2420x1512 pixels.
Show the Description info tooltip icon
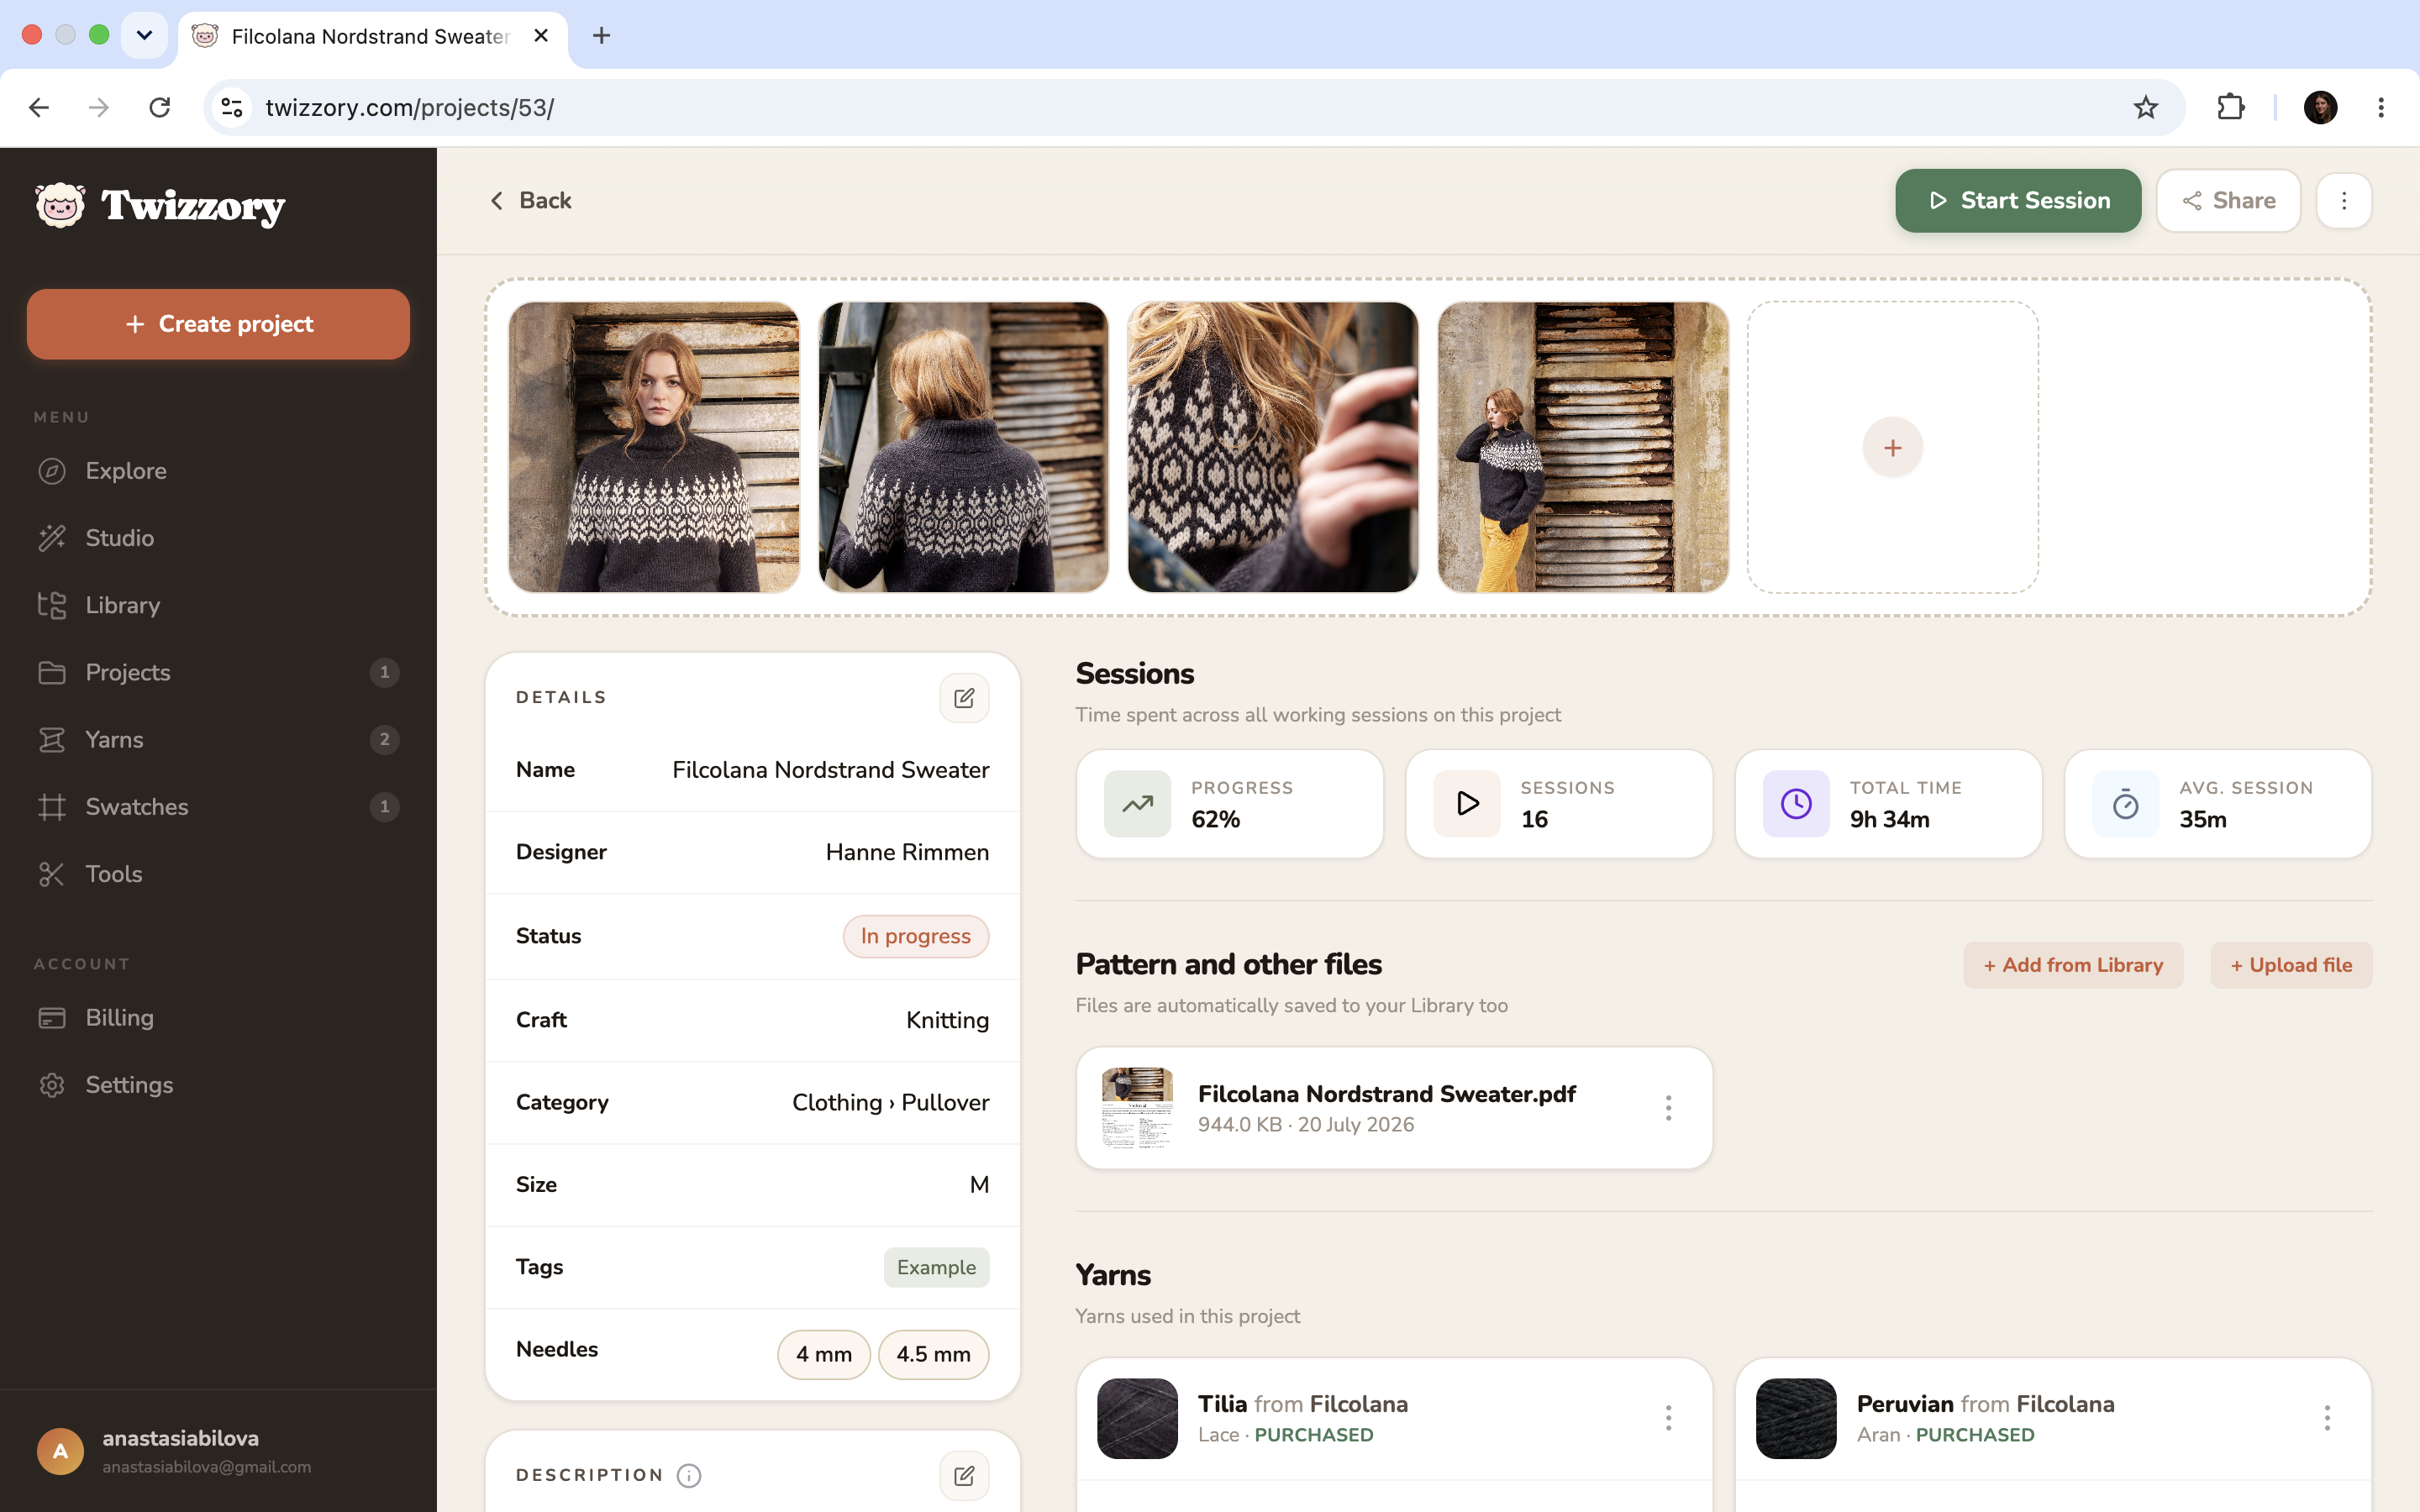tap(689, 1475)
